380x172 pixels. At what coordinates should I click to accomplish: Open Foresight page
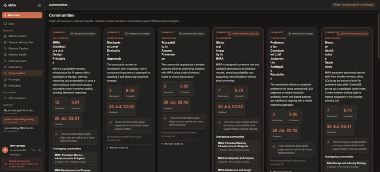(x=22, y=79)
